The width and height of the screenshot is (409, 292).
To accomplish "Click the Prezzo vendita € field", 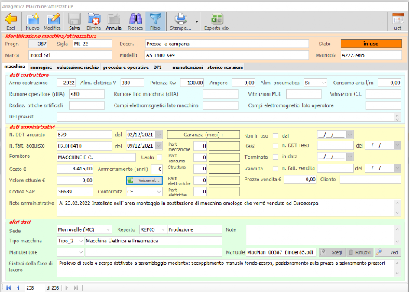I will pyautogui.click(x=300, y=180).
